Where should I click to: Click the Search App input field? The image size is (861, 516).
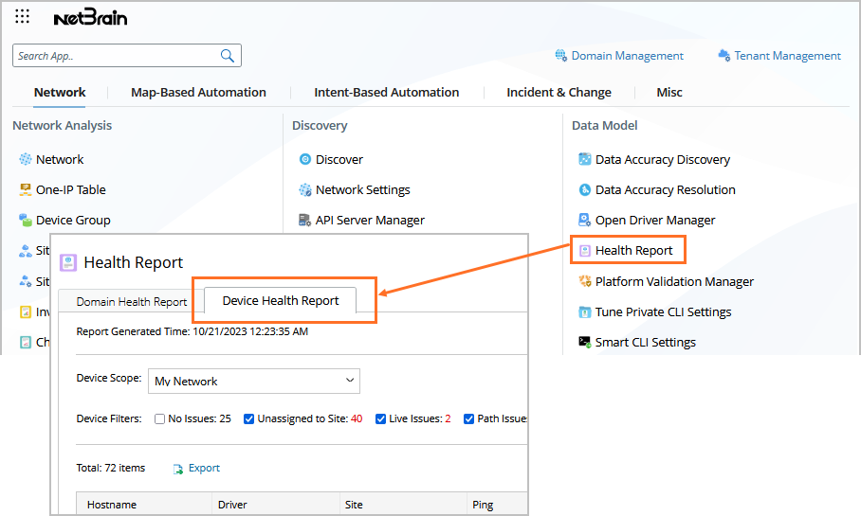(x=116, y=56)
